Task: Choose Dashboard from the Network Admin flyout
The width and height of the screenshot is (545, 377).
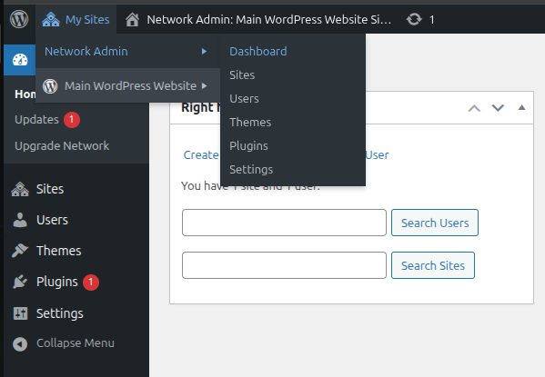Action: pyautogui.click(x=258, y=52)
